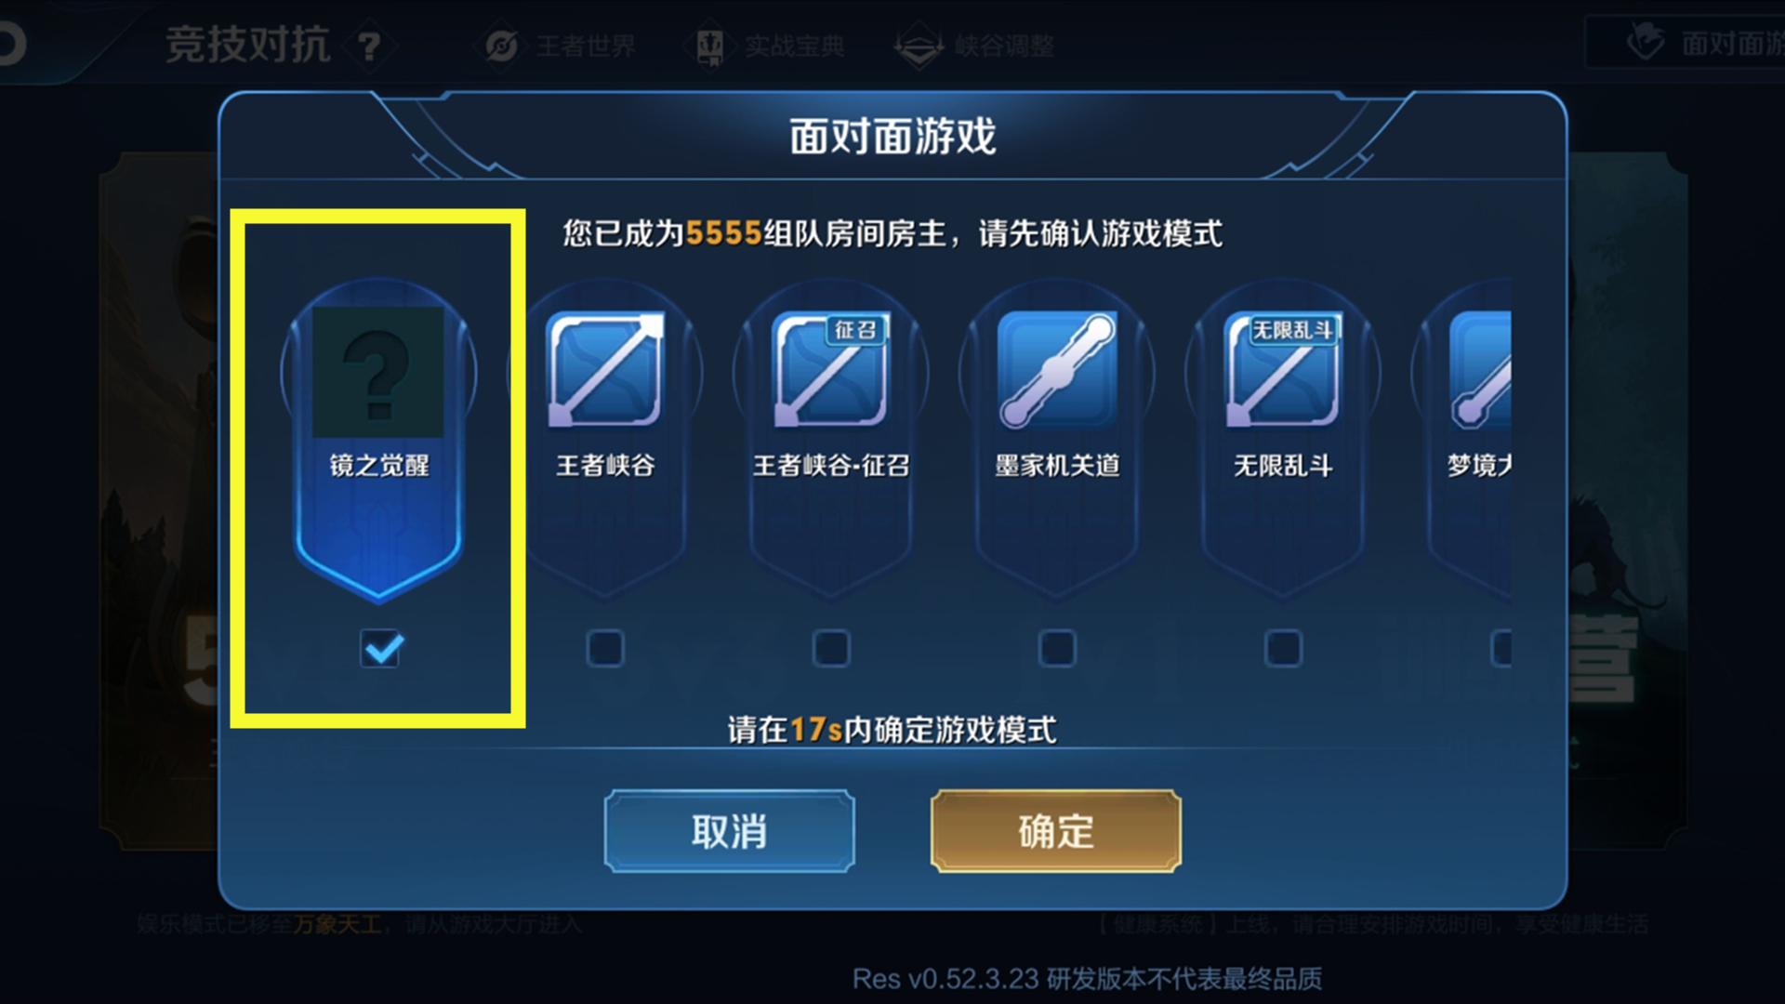The image size is (1785, 1004).
Task: Check the box under 王者峡谷
Action: tap(605, 648)
